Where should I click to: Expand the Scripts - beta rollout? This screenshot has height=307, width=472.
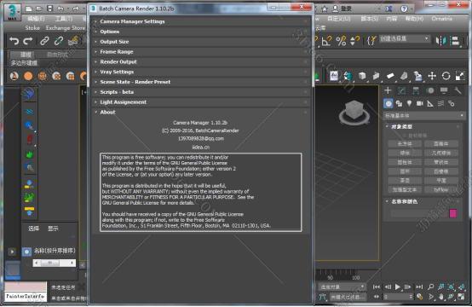coord(200,92)
